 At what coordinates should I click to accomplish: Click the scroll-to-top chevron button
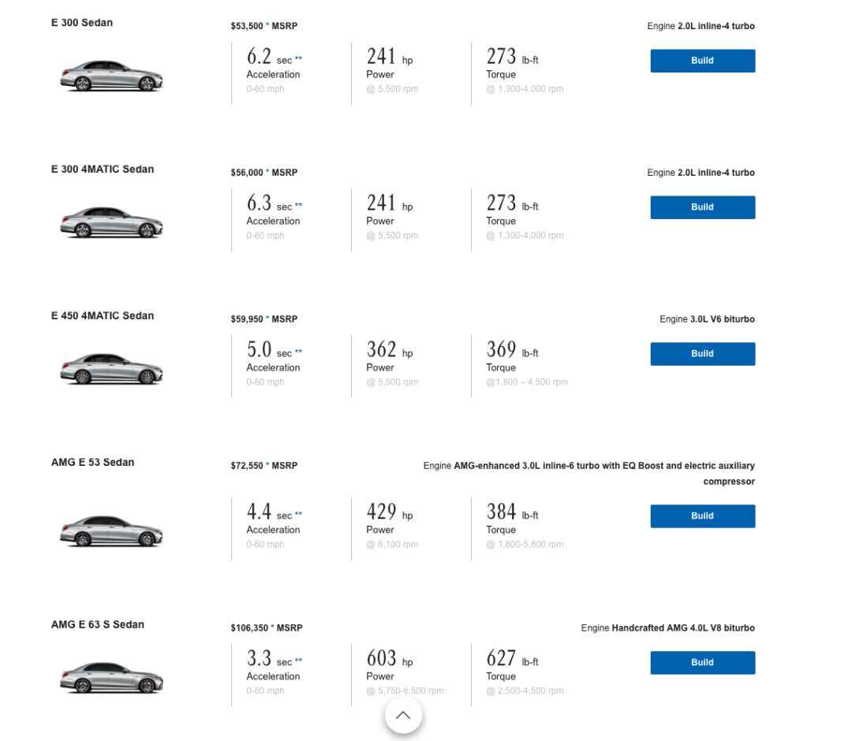click(402, 715)
